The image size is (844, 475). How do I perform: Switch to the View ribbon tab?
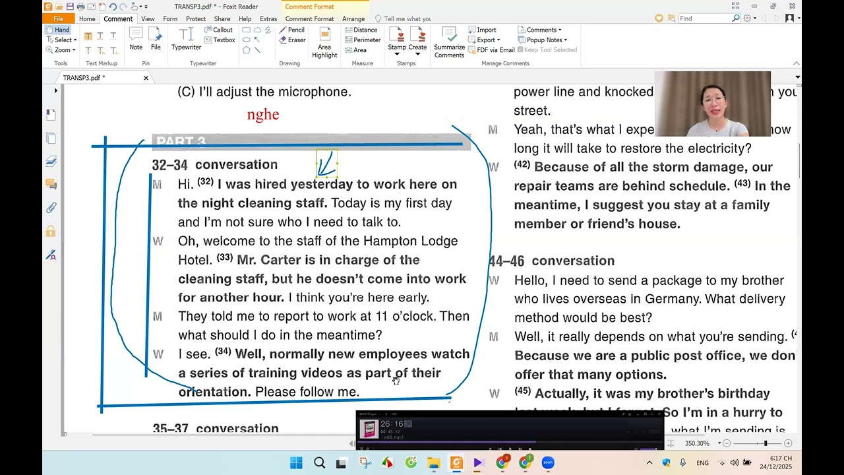[148, 19]
